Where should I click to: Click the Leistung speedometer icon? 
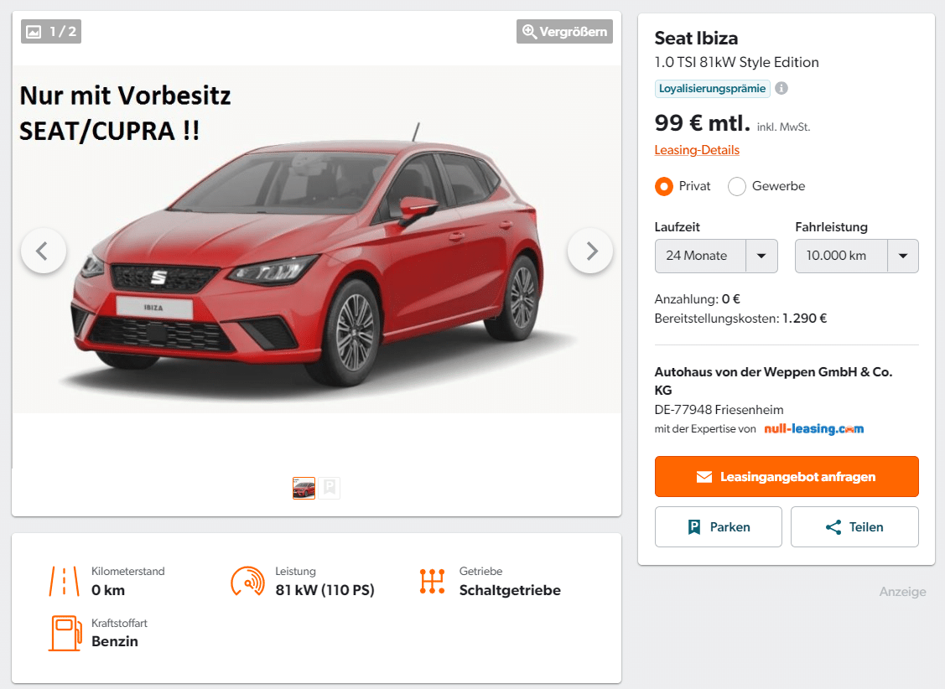[x=247, y=581]
